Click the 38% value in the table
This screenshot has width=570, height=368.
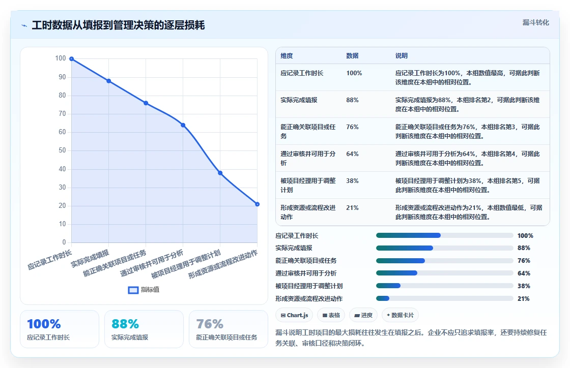pos(352,180)
